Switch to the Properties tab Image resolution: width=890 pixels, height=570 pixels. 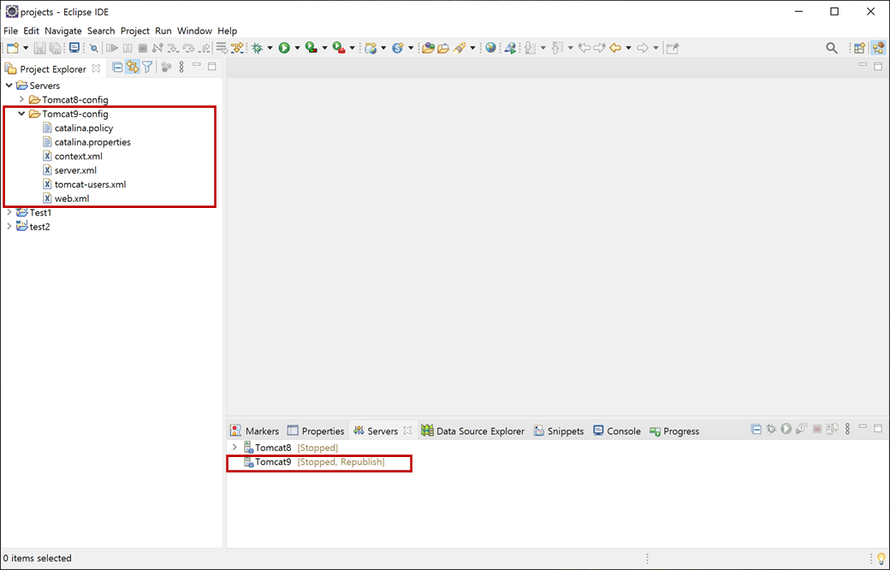click(x=316, y=430)
